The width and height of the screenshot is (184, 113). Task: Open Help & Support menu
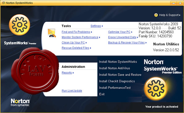[x=170, y=15]
